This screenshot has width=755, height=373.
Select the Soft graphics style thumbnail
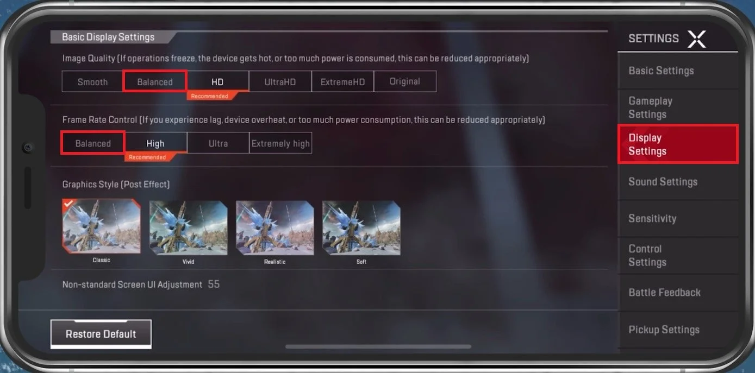(361, 228)
